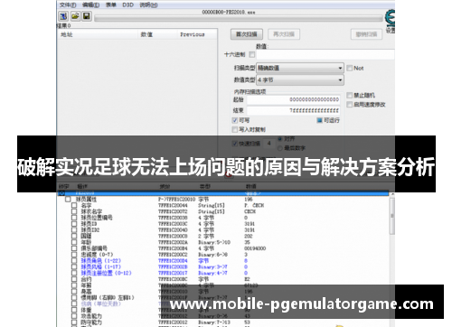
Task: Click the scan progress bar
Action: point(239,19)
